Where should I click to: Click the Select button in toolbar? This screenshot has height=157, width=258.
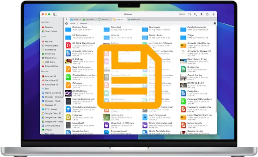(182, 14)
